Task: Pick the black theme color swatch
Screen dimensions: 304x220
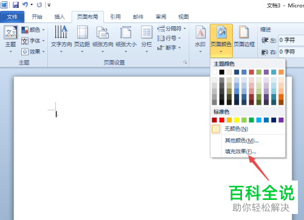Action: click(x=222, y=72)
